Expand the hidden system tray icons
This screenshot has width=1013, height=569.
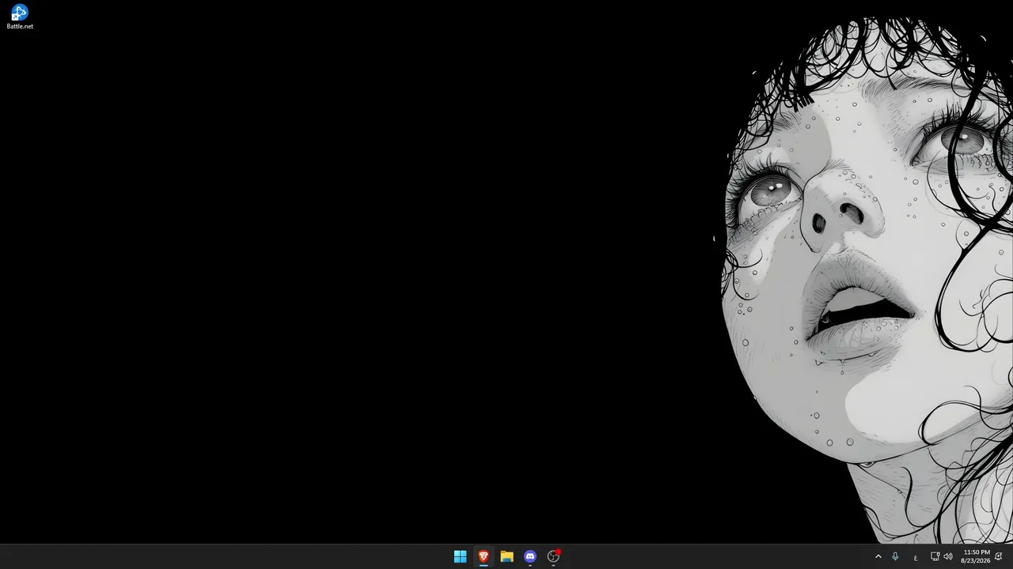click(x=878, y=556)
